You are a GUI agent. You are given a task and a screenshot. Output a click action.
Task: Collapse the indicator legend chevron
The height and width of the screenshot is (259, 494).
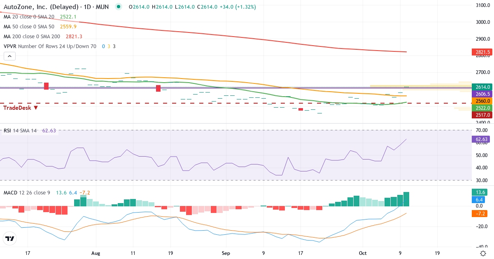click(10, 56)
